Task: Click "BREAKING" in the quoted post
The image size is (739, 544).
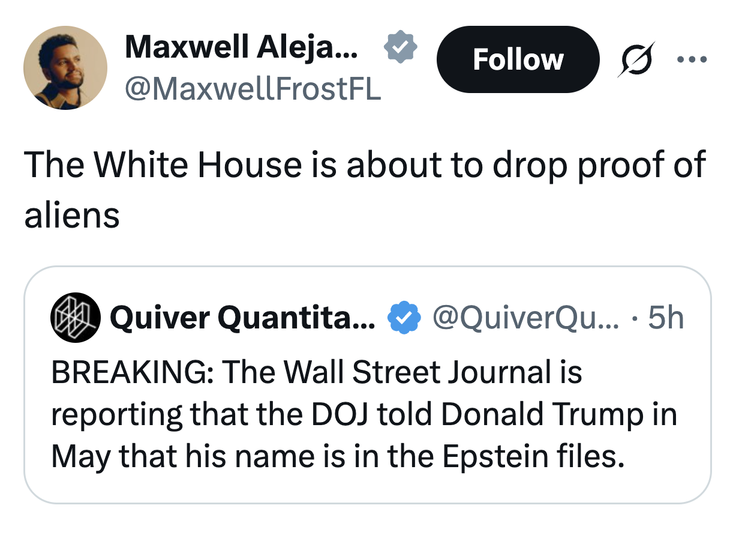Action: (127, 372)
